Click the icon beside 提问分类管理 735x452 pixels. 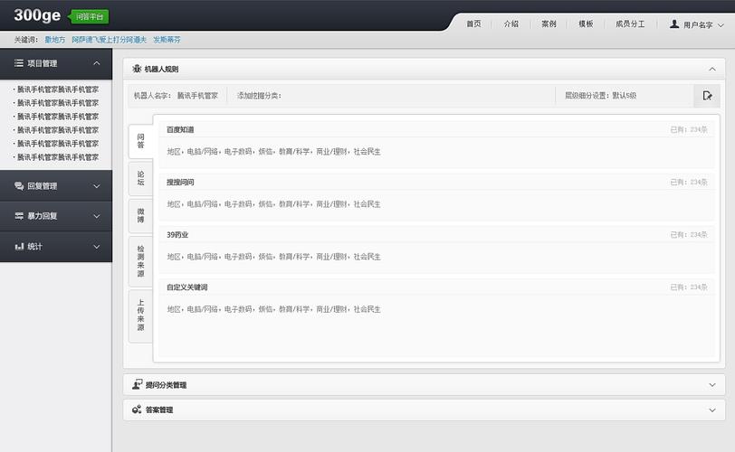coord(137,384)
